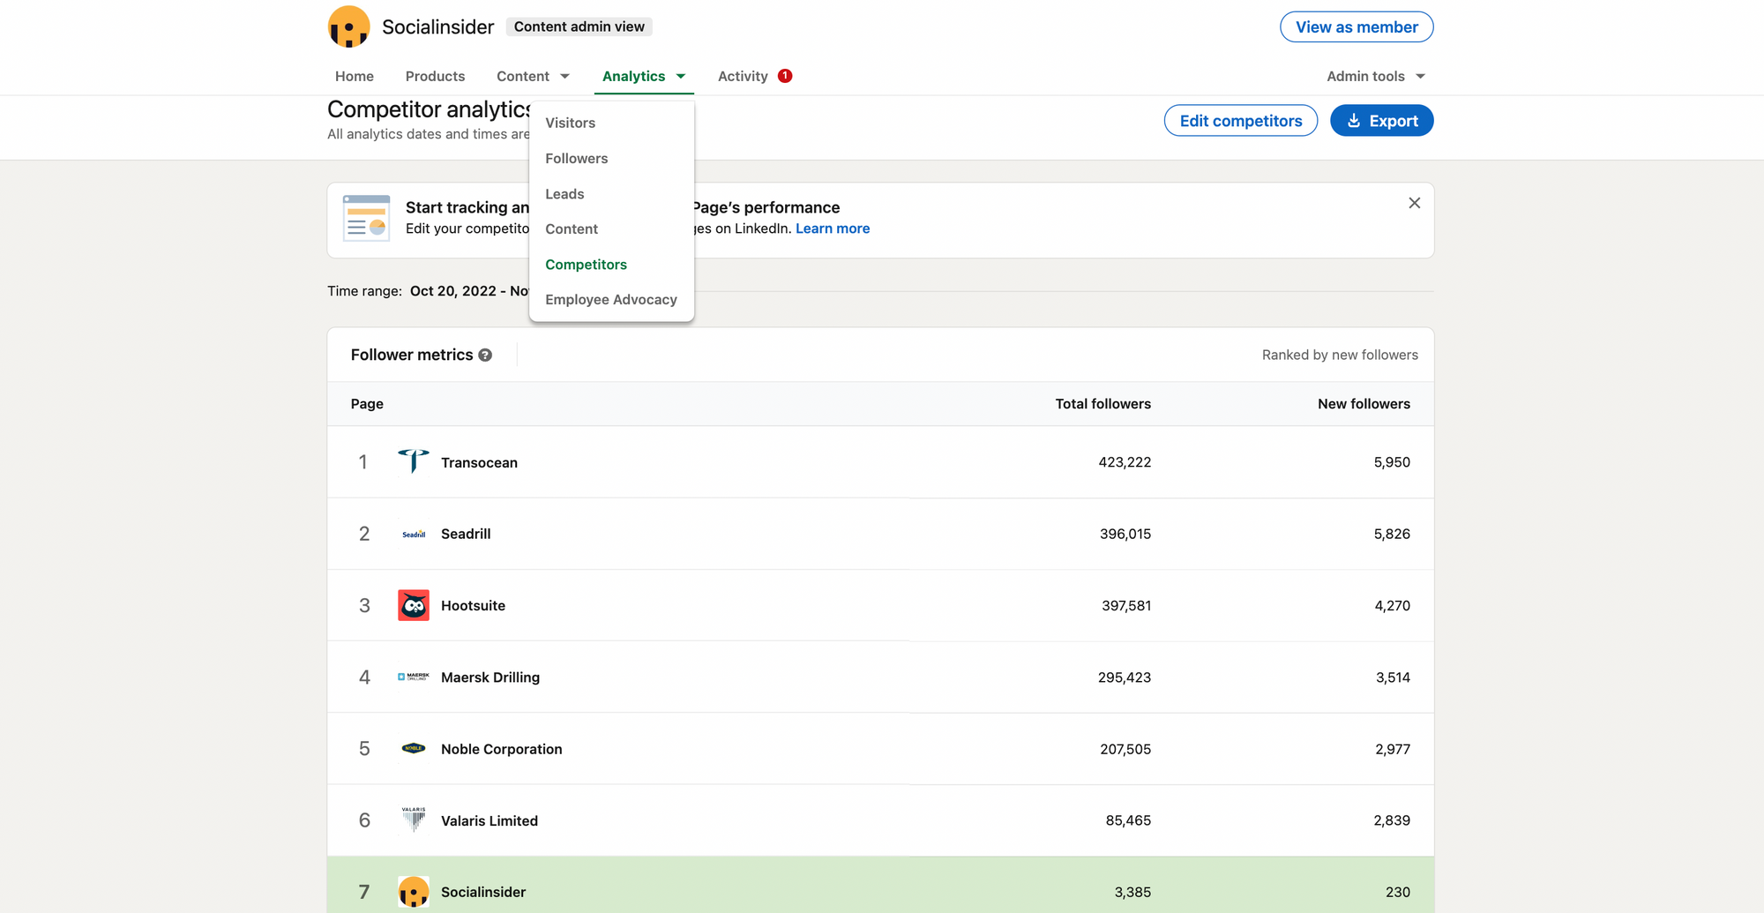Open the Maersk Drilling page name
Image resolution: width=1764 pixels, height=913 pixels.
tap(490, 677)
